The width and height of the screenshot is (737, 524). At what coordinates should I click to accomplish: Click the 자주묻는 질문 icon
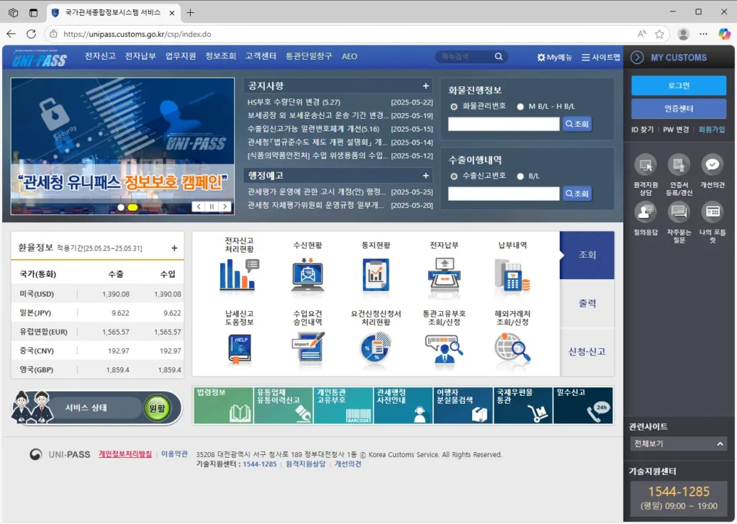tap(679, 212)
